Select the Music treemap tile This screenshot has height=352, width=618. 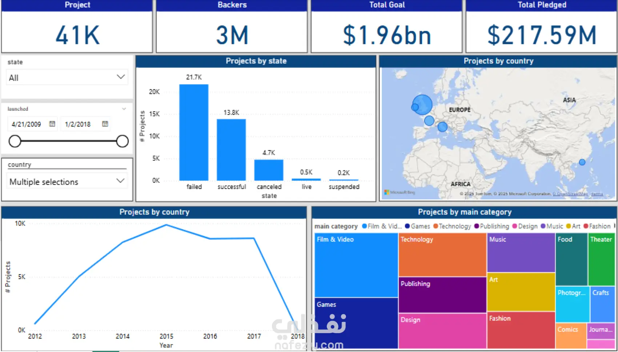tap(521, 253)
